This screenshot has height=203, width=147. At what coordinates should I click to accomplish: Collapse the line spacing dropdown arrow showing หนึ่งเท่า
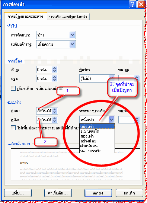112,119
